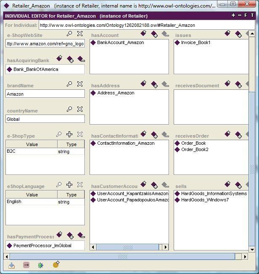The height and width of the screenshot is (274, 259).
Task: Click right arrow of bottom horizontal scrollbar
Action: point(245,257)
